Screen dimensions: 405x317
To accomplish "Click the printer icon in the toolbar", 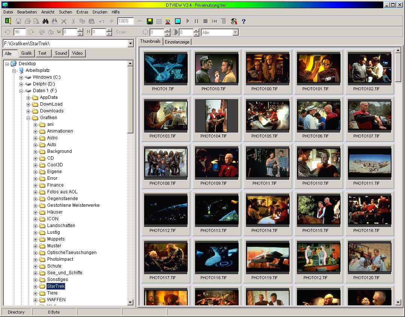I will click(28, 21).
